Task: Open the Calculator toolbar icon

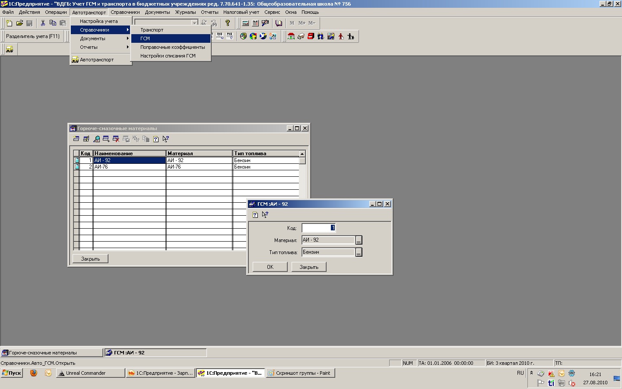Action: [245, 23]
